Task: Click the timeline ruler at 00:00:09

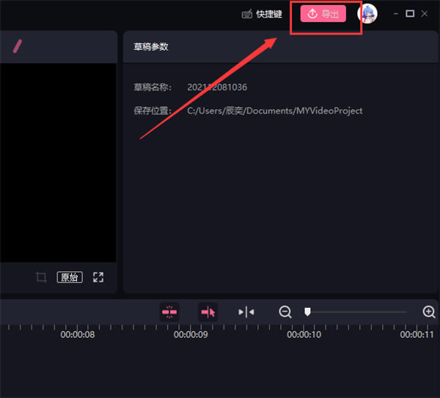Action: coord(191,334)
